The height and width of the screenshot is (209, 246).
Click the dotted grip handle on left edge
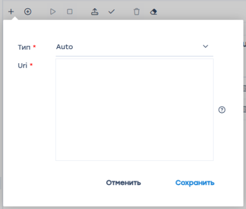coord(1,183)
